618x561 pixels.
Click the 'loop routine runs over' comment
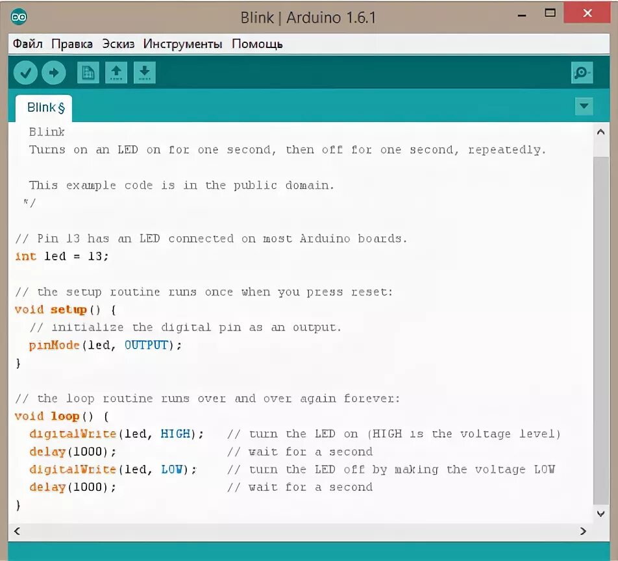pos(207,399)
